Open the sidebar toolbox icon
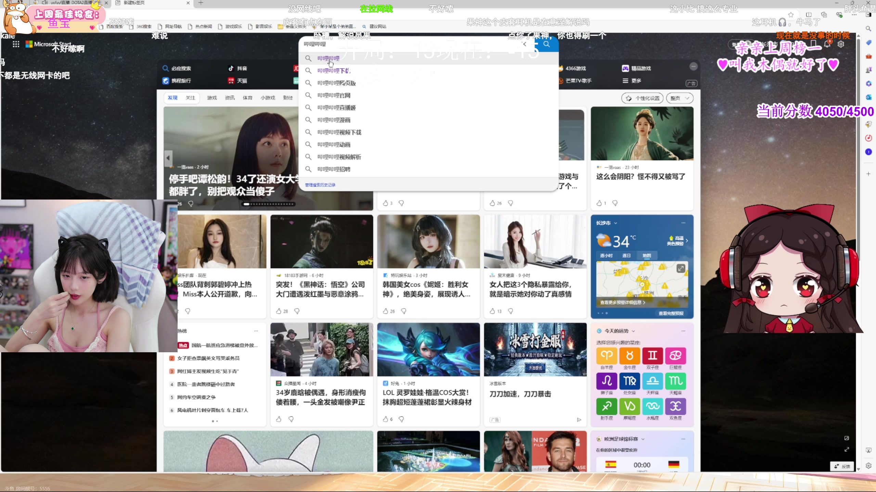This screenshot has width=876, height=492. (868, 56)
